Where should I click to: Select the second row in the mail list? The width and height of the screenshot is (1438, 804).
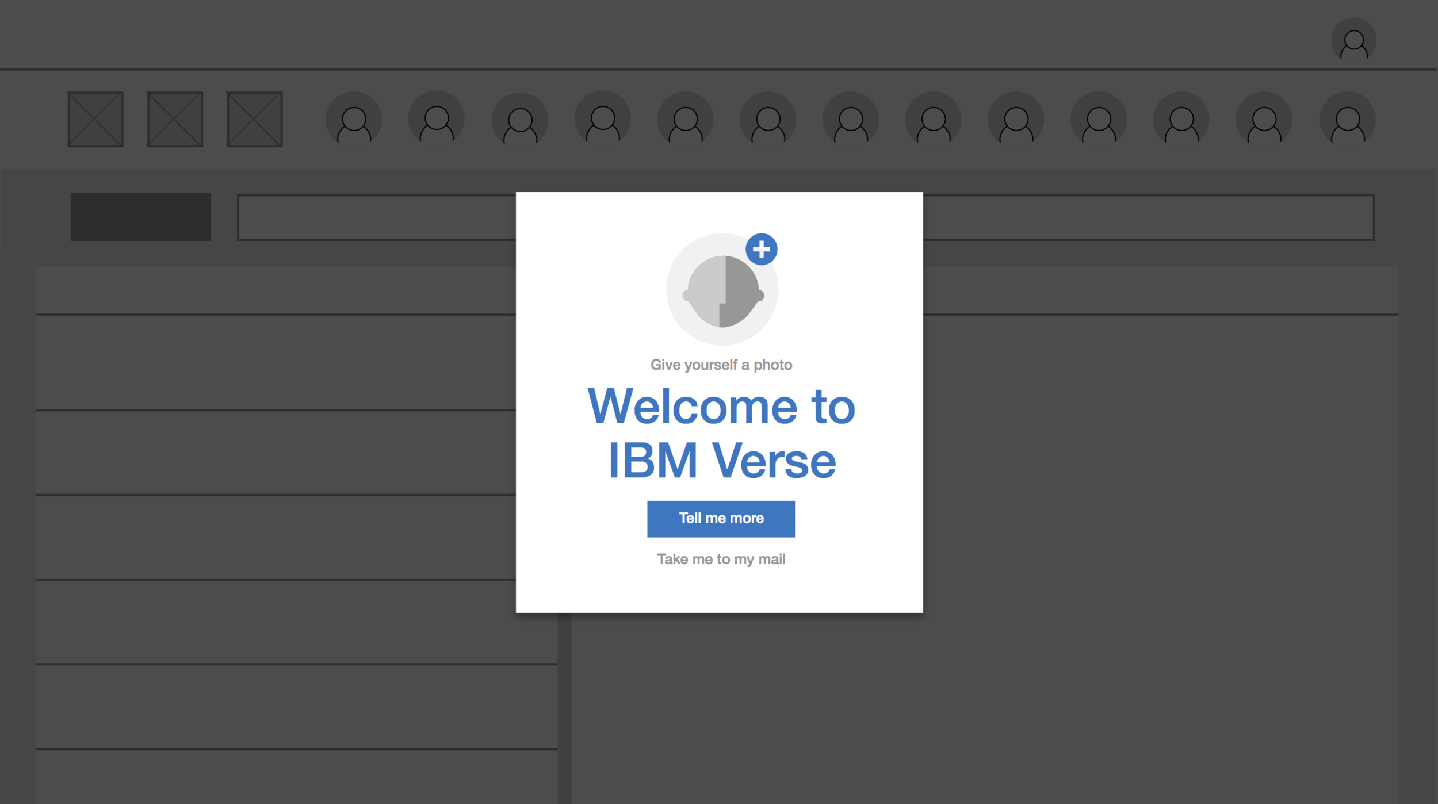click(275, 453)
